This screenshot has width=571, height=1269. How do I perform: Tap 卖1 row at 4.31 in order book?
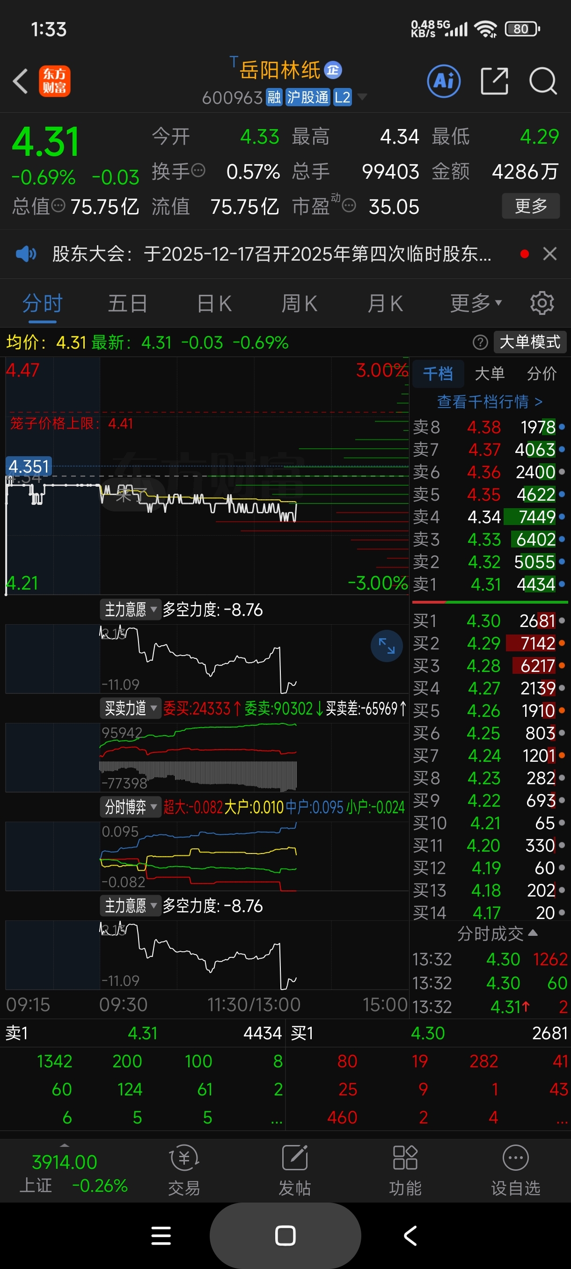click(x=489, y=584)
